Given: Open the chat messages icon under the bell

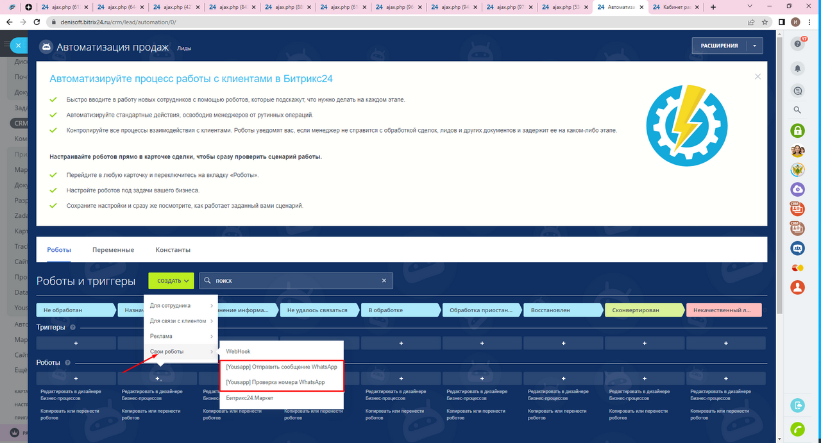Looking at the screenshot, I should click(x=798, y=90).
